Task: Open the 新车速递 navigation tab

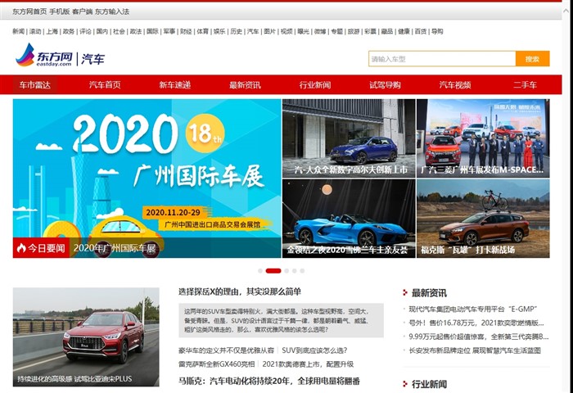Action: (175, 85)
